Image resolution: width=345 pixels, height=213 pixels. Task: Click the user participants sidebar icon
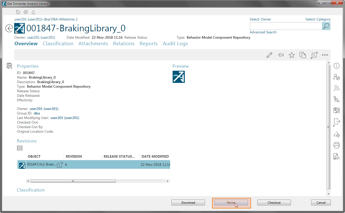(x=336, y=77)
